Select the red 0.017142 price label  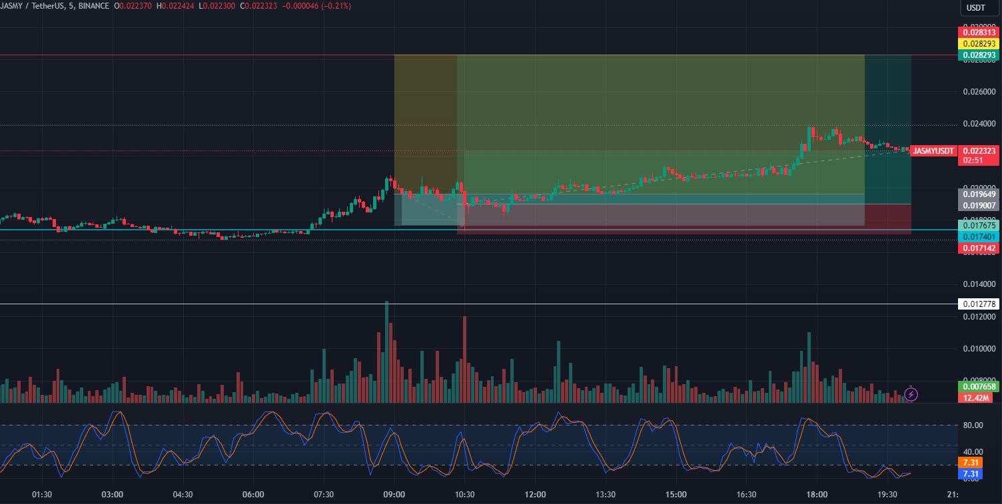(x=978, y=248)
